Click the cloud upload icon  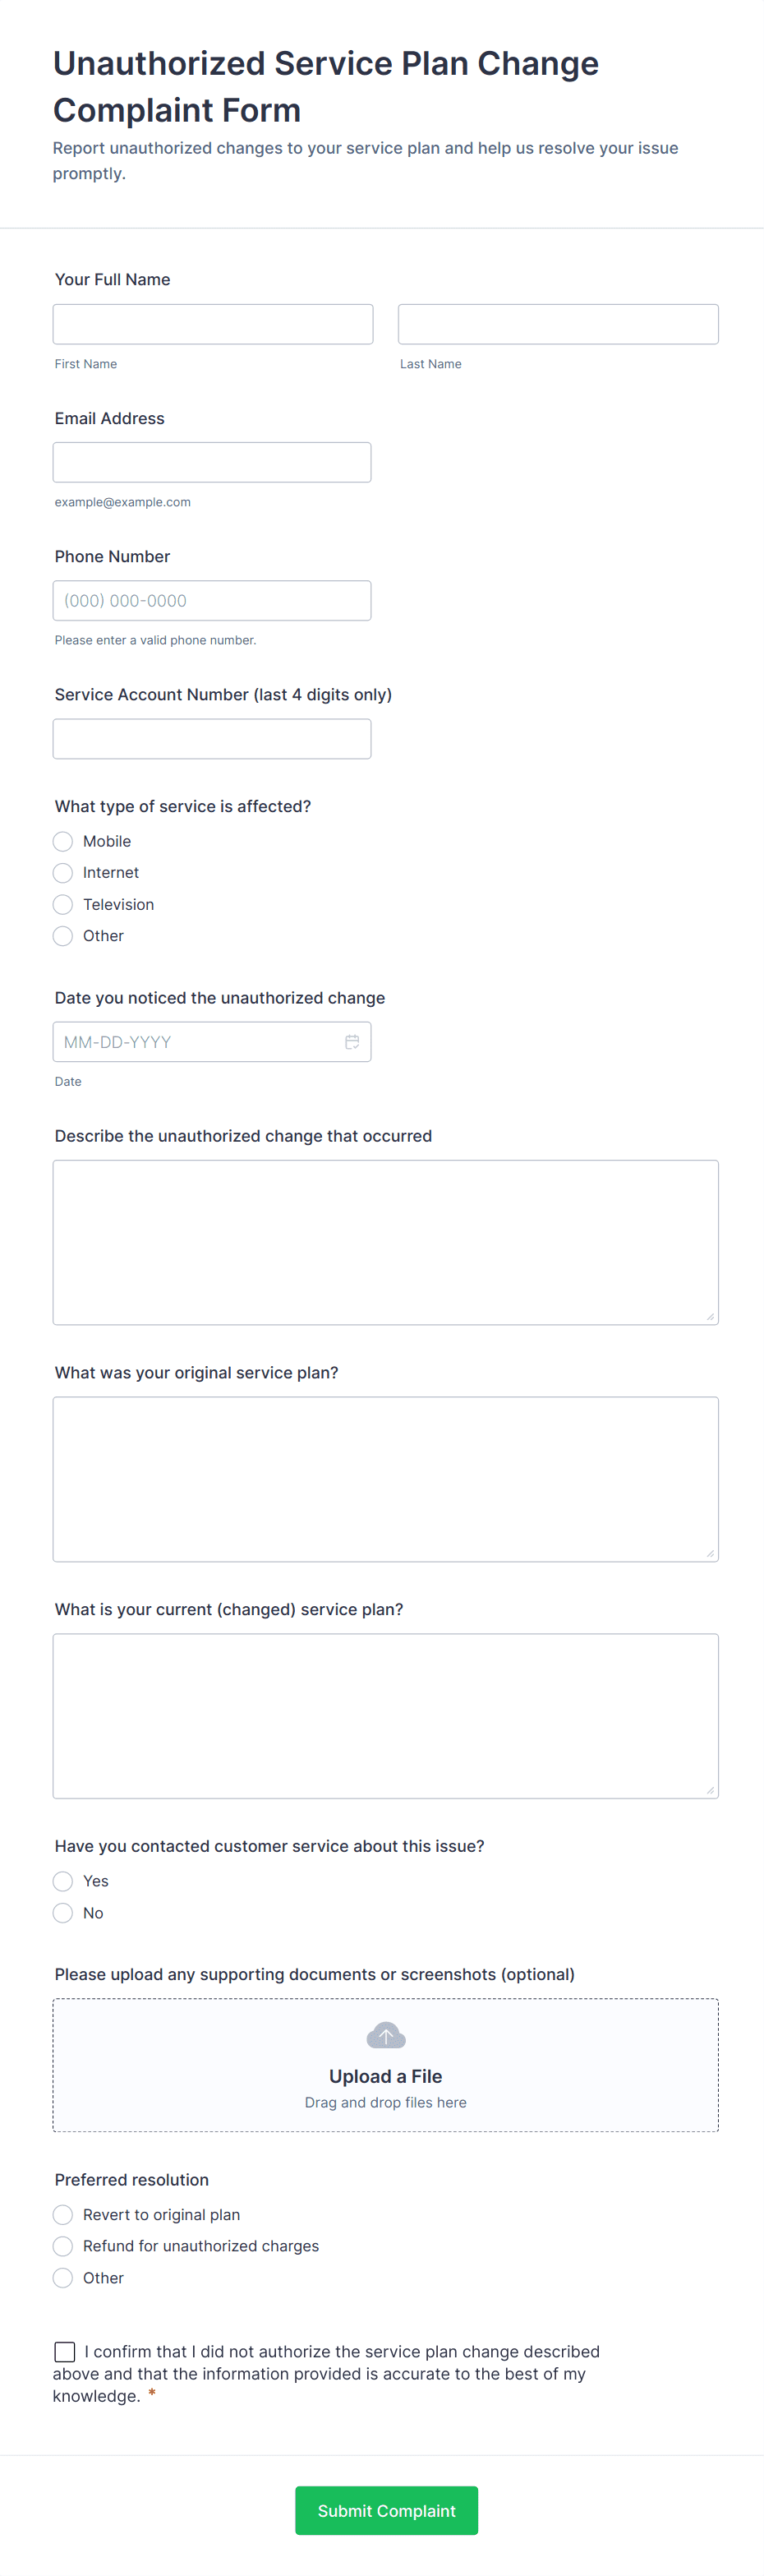coord(386,2035)
